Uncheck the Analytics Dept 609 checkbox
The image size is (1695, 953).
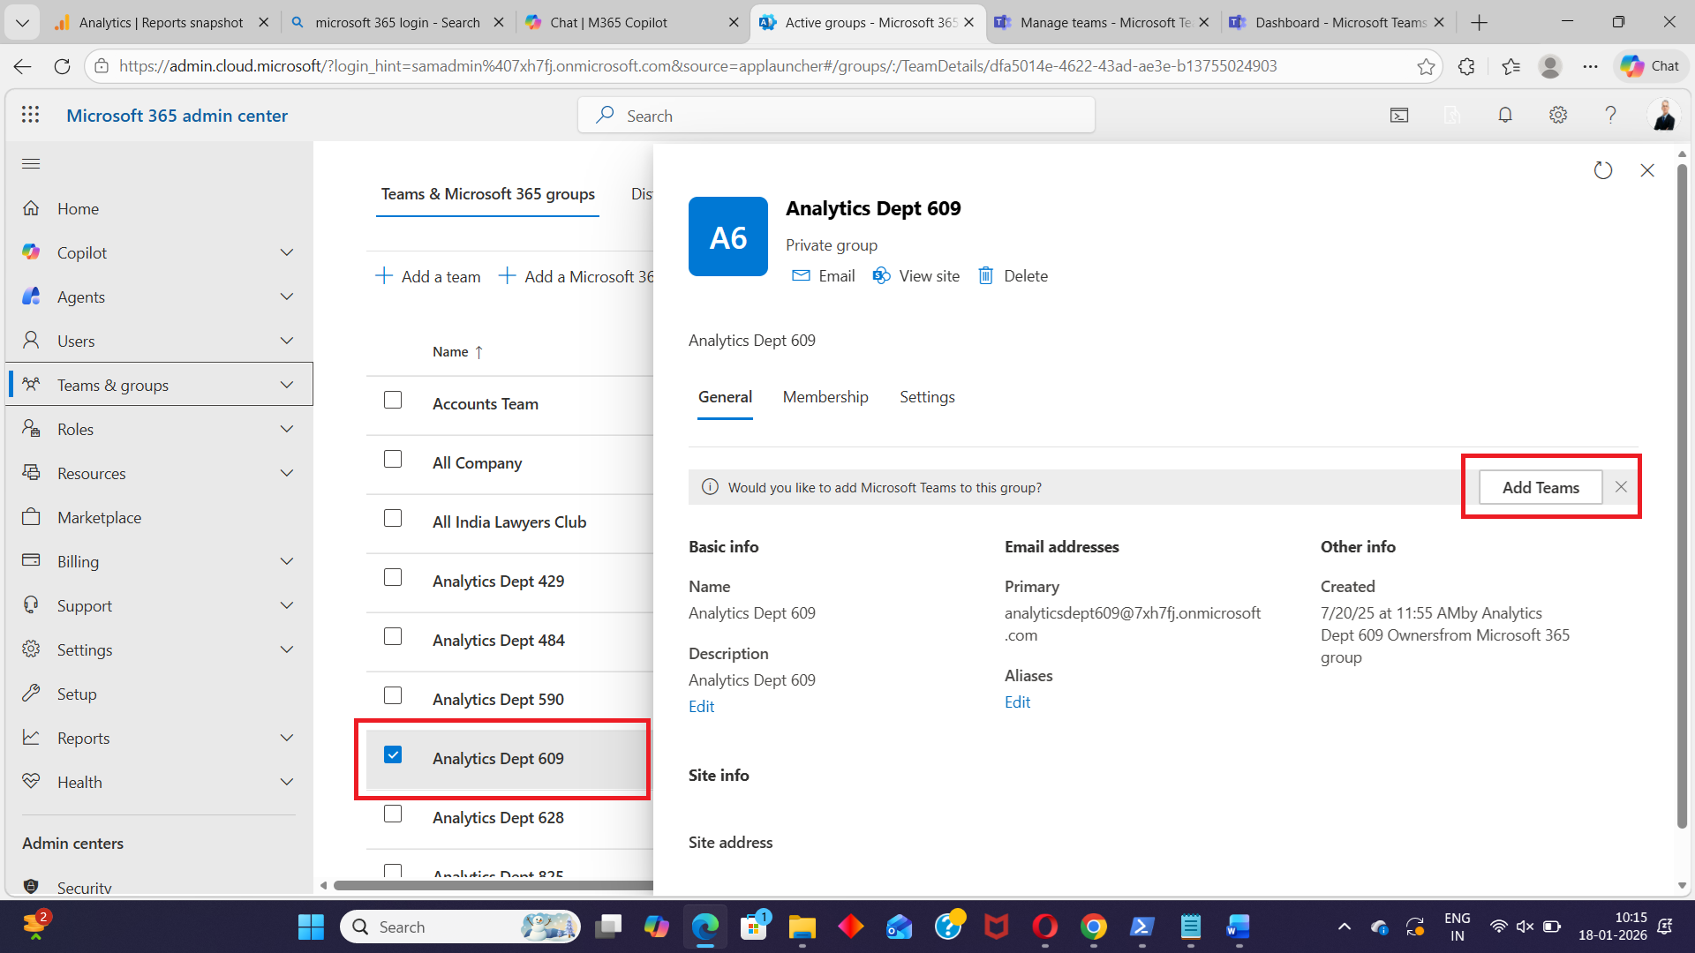pos(393,755)
